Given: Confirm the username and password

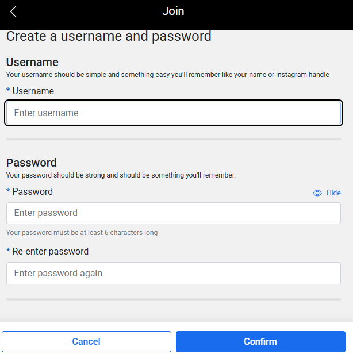Looking at the screenshot, I should click(x=260, y=341).
